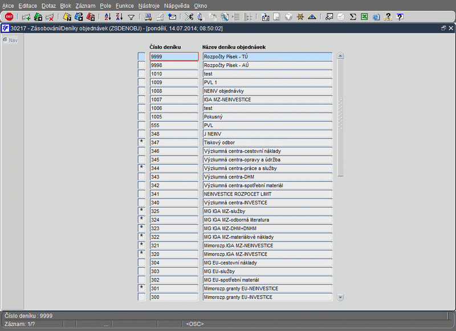Open context help question mark icon
456x331 pixels.
tap(400, 17)
